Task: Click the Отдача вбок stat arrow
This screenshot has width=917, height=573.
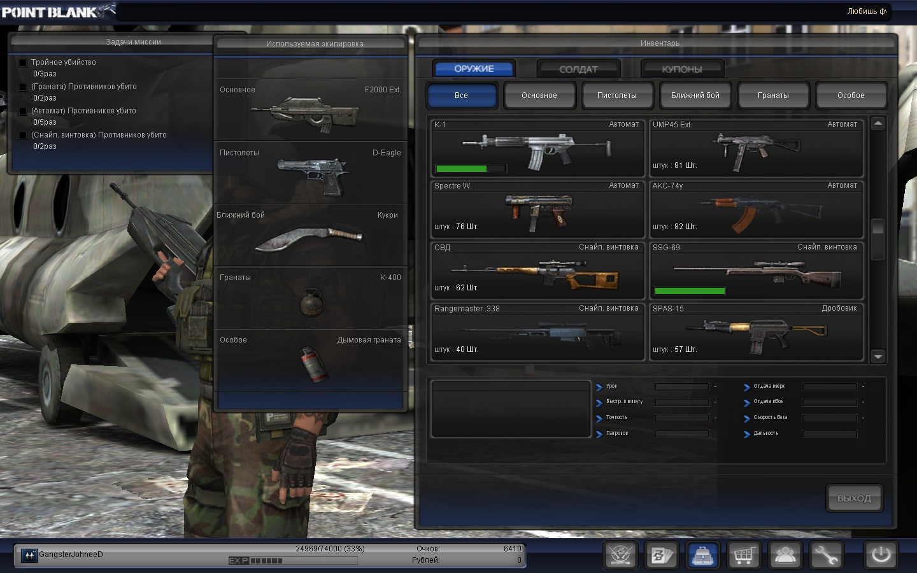Action: coord(747,402)
